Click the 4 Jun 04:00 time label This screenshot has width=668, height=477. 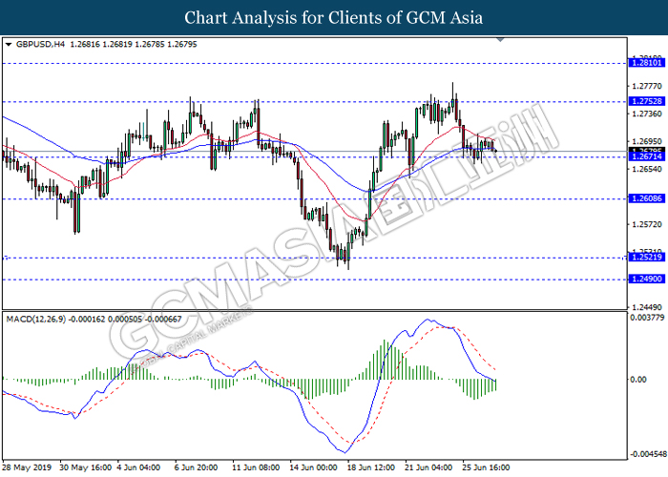coord(139,467)
